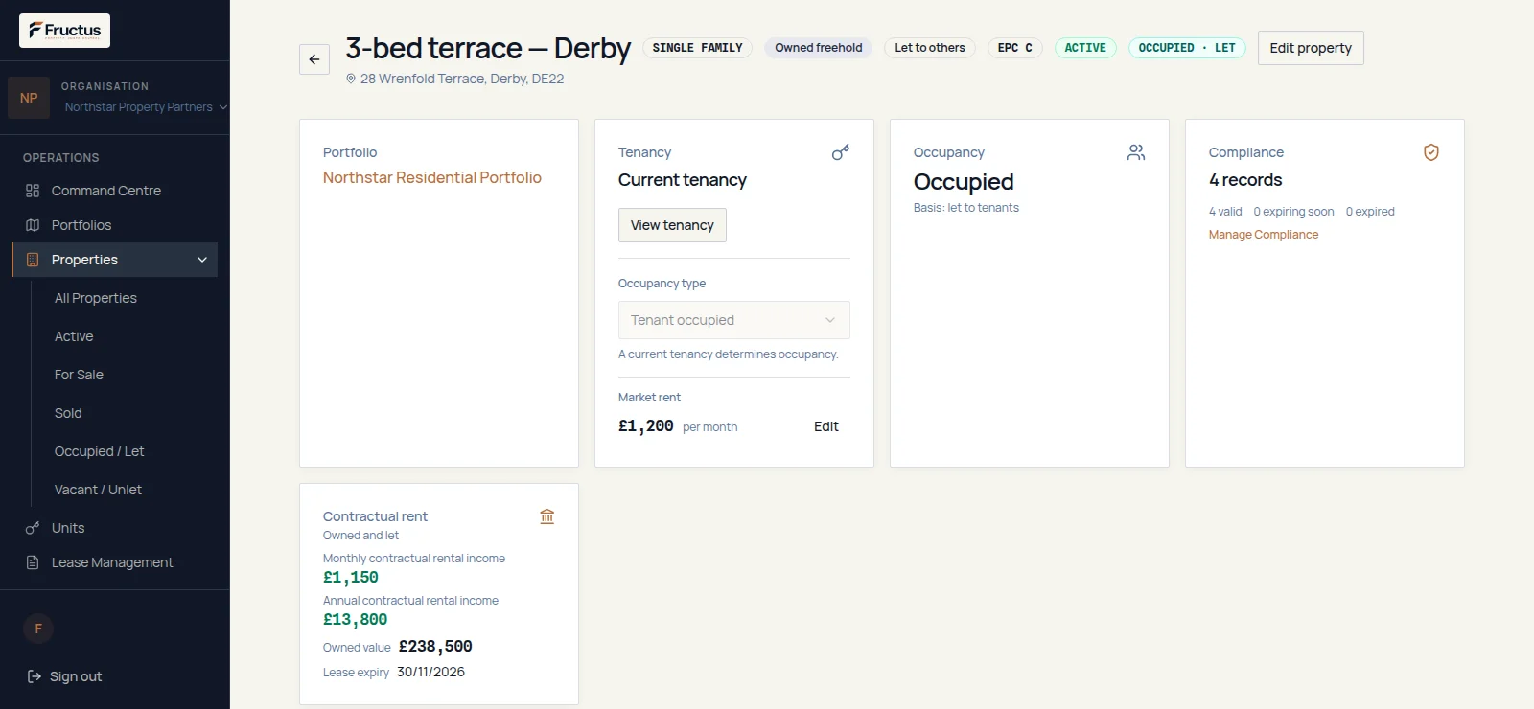Select Occupied / Let filter
The height and width of the screenshot is (709, 1534).
point(99,451)
